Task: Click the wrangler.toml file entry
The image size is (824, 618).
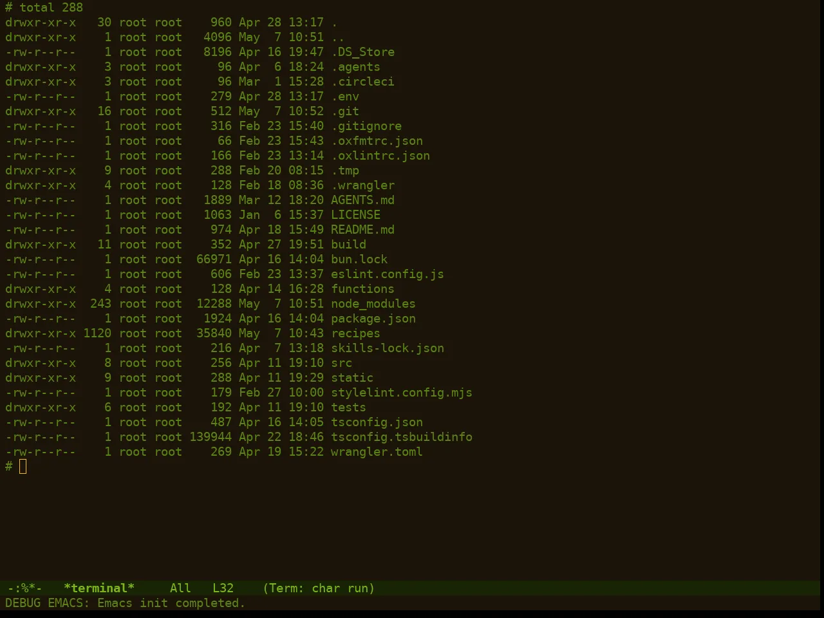Action: point(377,452)
